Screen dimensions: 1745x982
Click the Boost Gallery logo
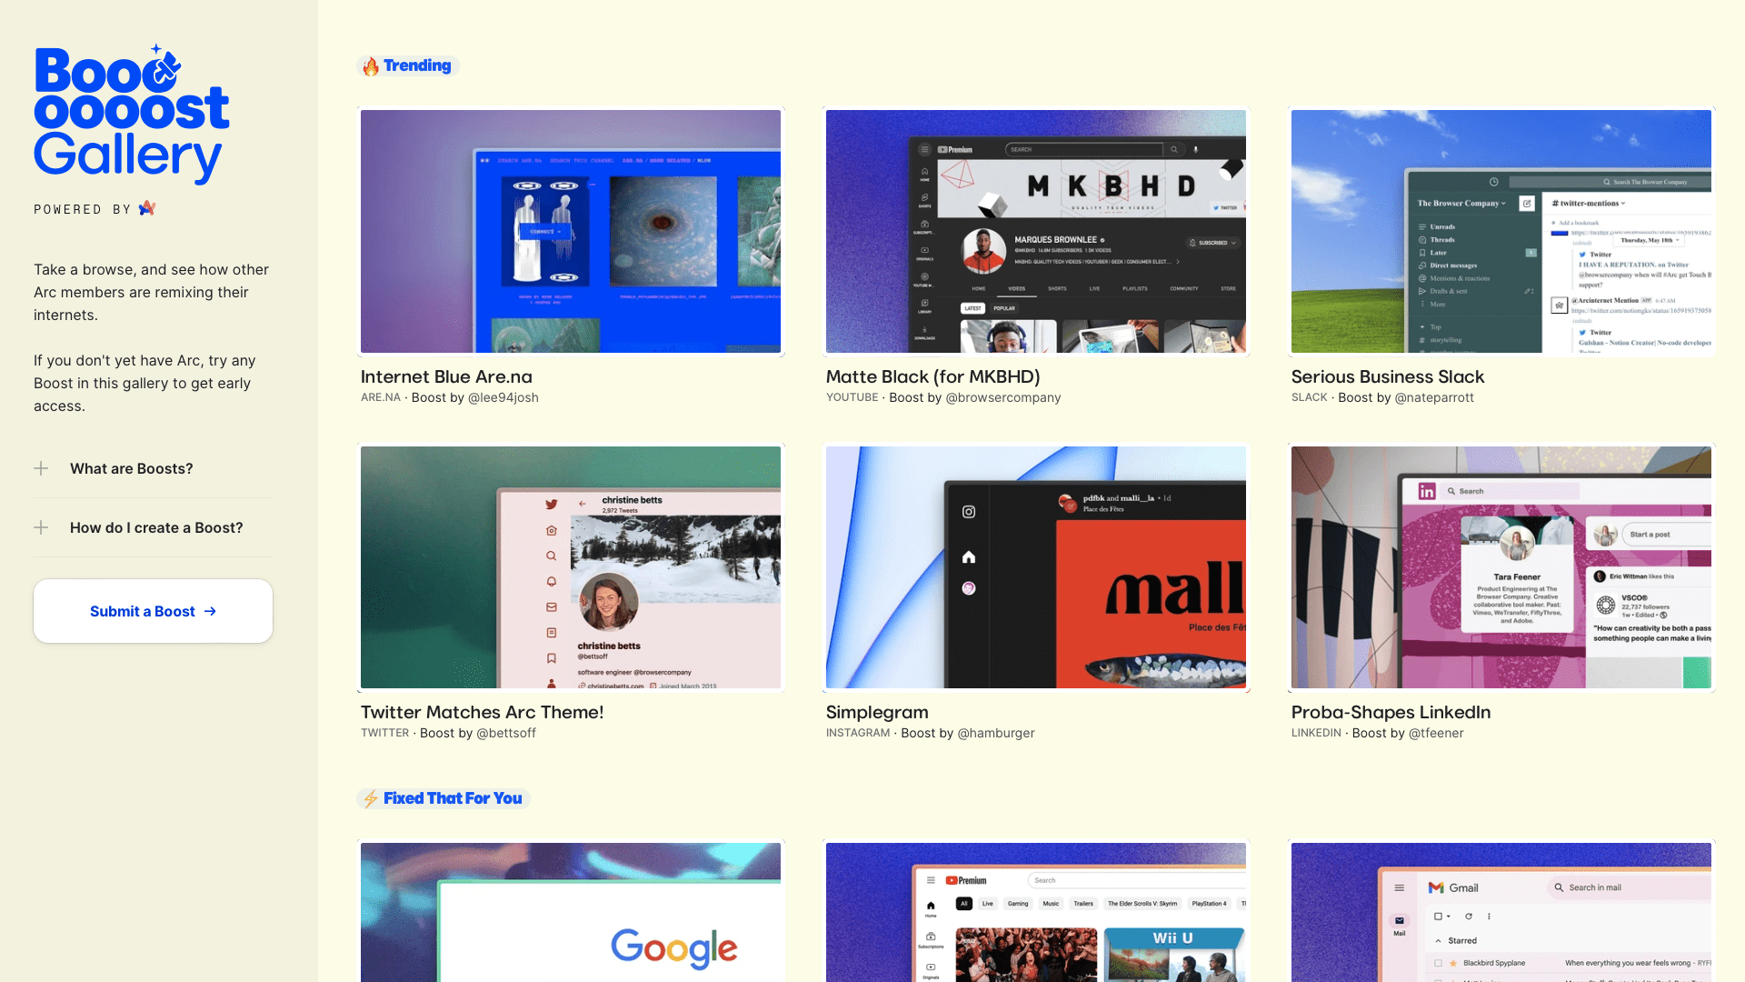(x=132, y=115)
